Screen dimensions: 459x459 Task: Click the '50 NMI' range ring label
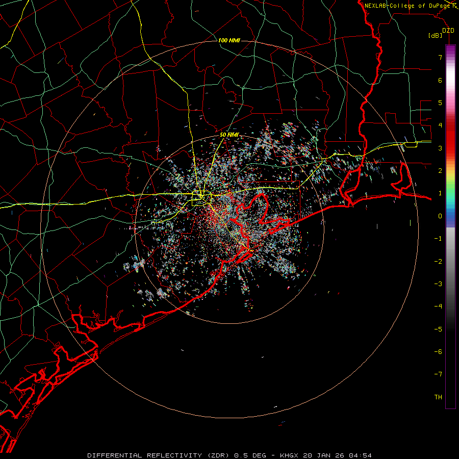click(229, 135)
